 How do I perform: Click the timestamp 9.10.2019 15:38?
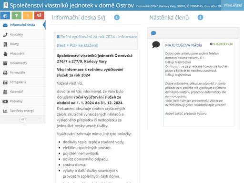(x=223, y=44)
